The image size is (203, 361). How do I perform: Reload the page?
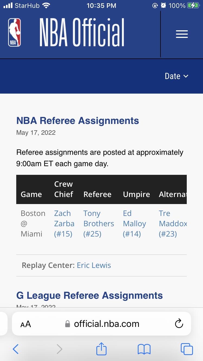point(179,324)
